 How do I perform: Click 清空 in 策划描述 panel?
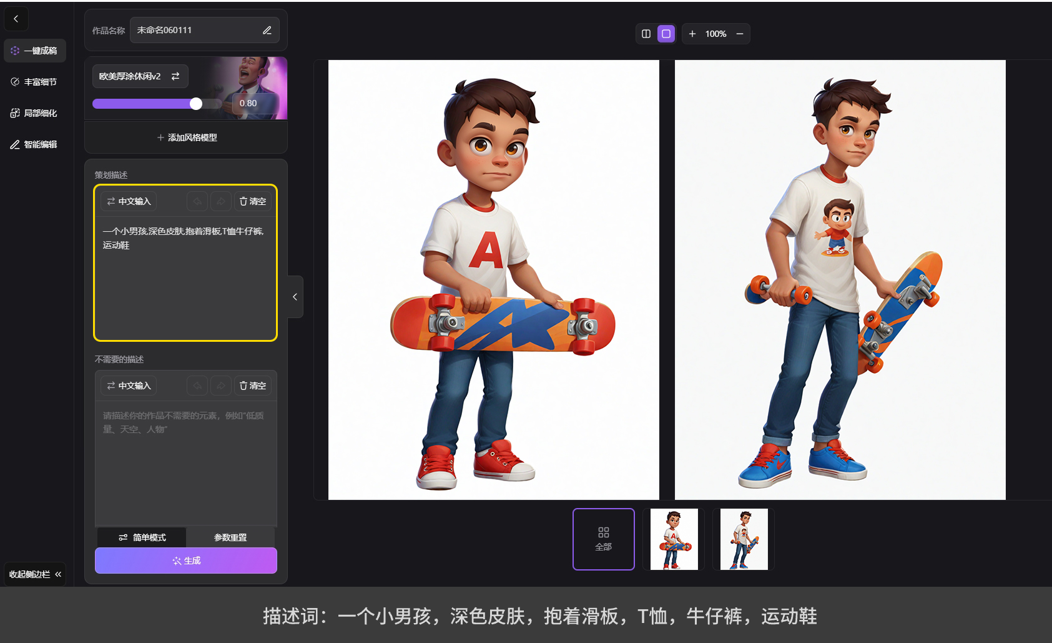(x=253, y=201)
